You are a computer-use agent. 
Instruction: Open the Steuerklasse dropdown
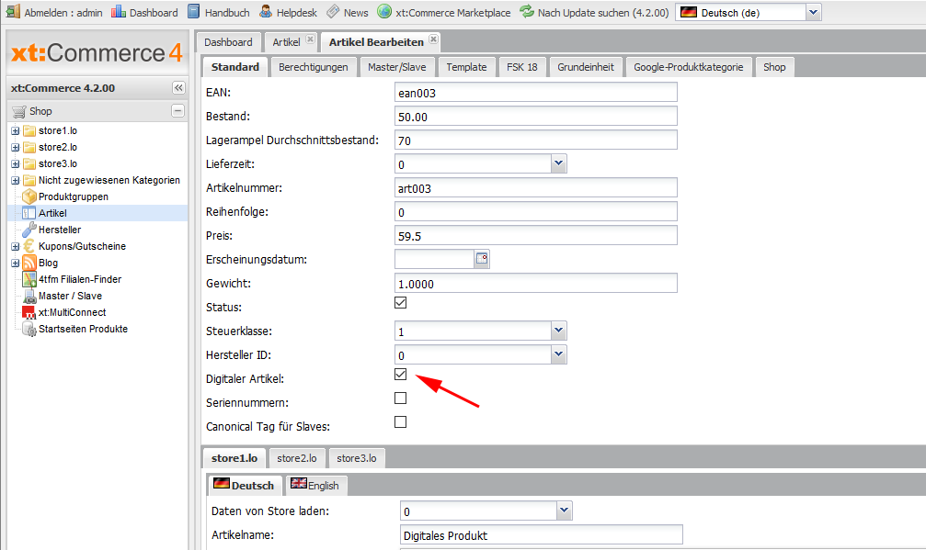[559, 331]
